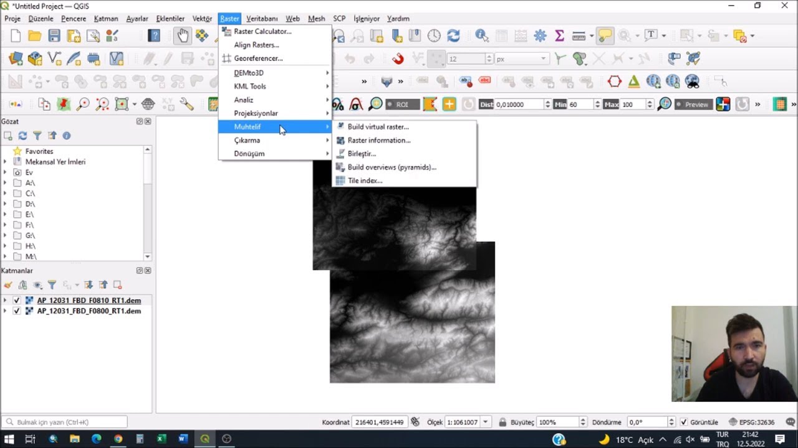Uncheck AP_12031_FBD_F0810_RT1.dem layer visibility

(x=17, y=301)
